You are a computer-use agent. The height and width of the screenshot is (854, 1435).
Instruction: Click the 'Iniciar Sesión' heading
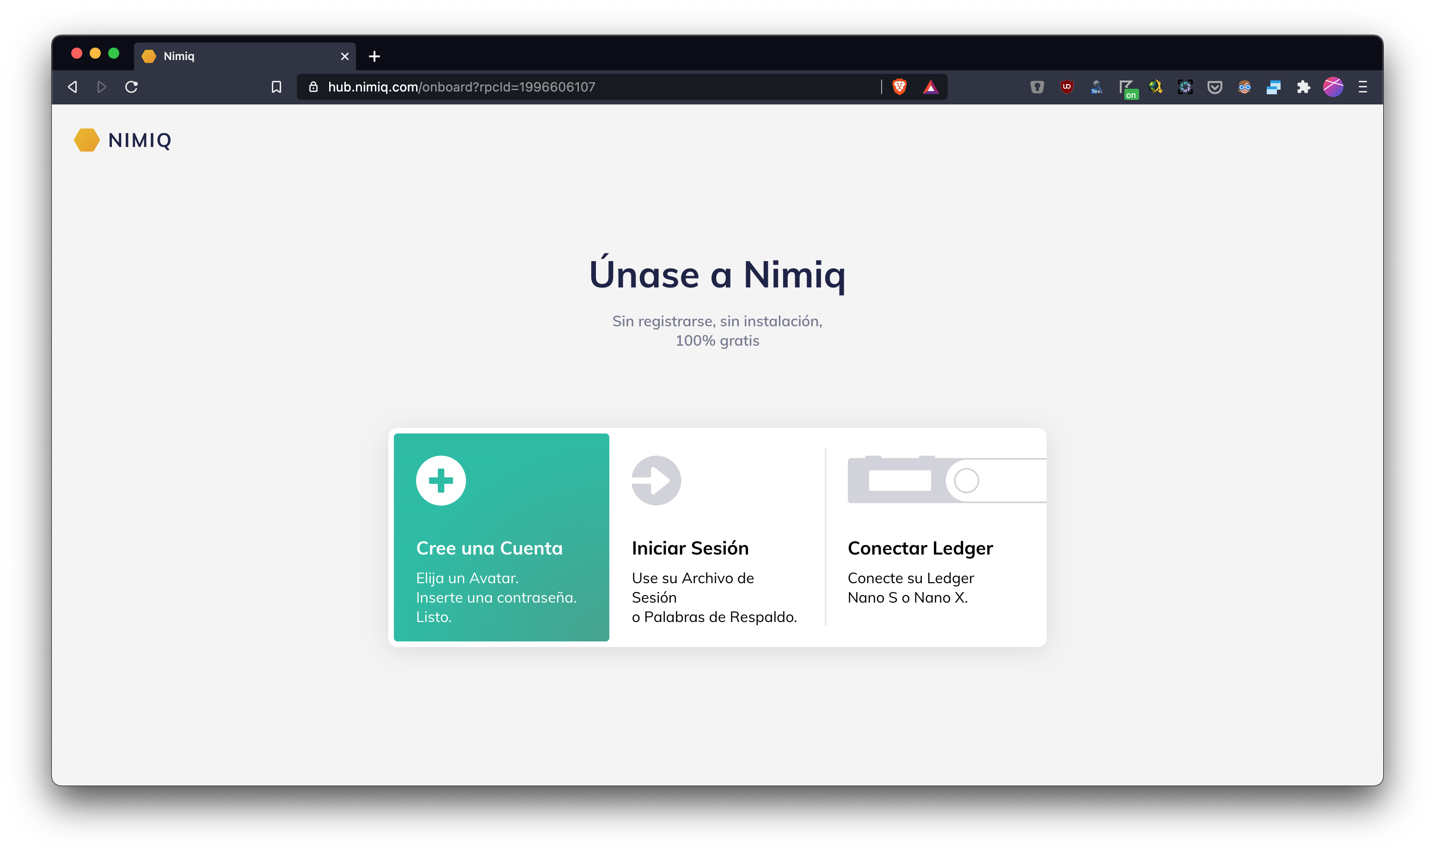[x=690, y=549]
